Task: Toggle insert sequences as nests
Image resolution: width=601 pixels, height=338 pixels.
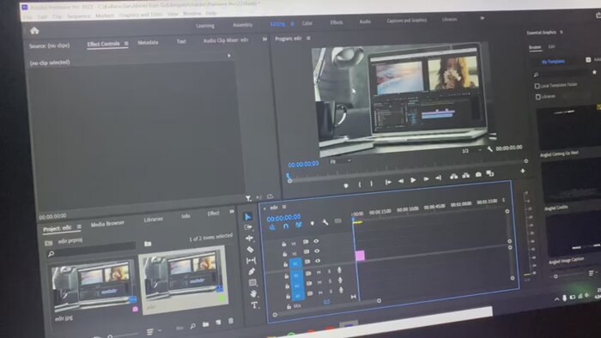Action: [272, 227]
